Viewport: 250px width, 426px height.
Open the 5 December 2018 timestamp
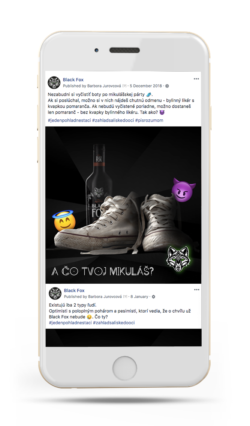pos(146,86)
